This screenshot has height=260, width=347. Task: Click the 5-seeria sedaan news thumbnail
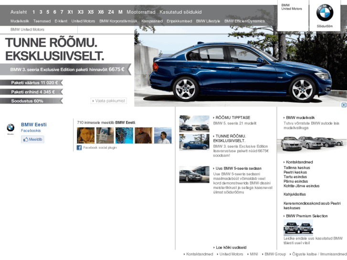194,175
